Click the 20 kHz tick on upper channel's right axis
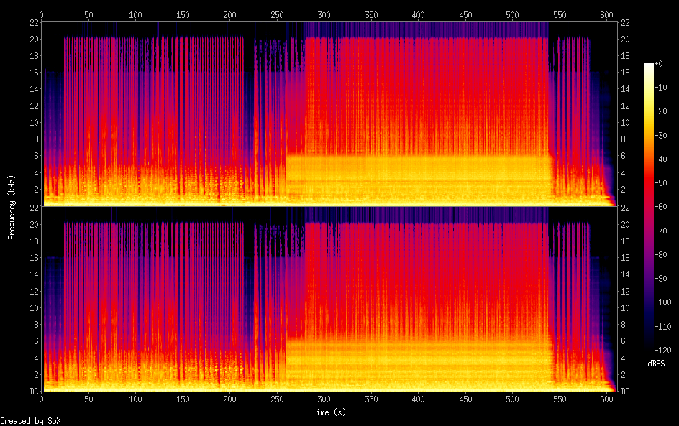This screenshot has width=679, height=426. (x=626, y=39)
